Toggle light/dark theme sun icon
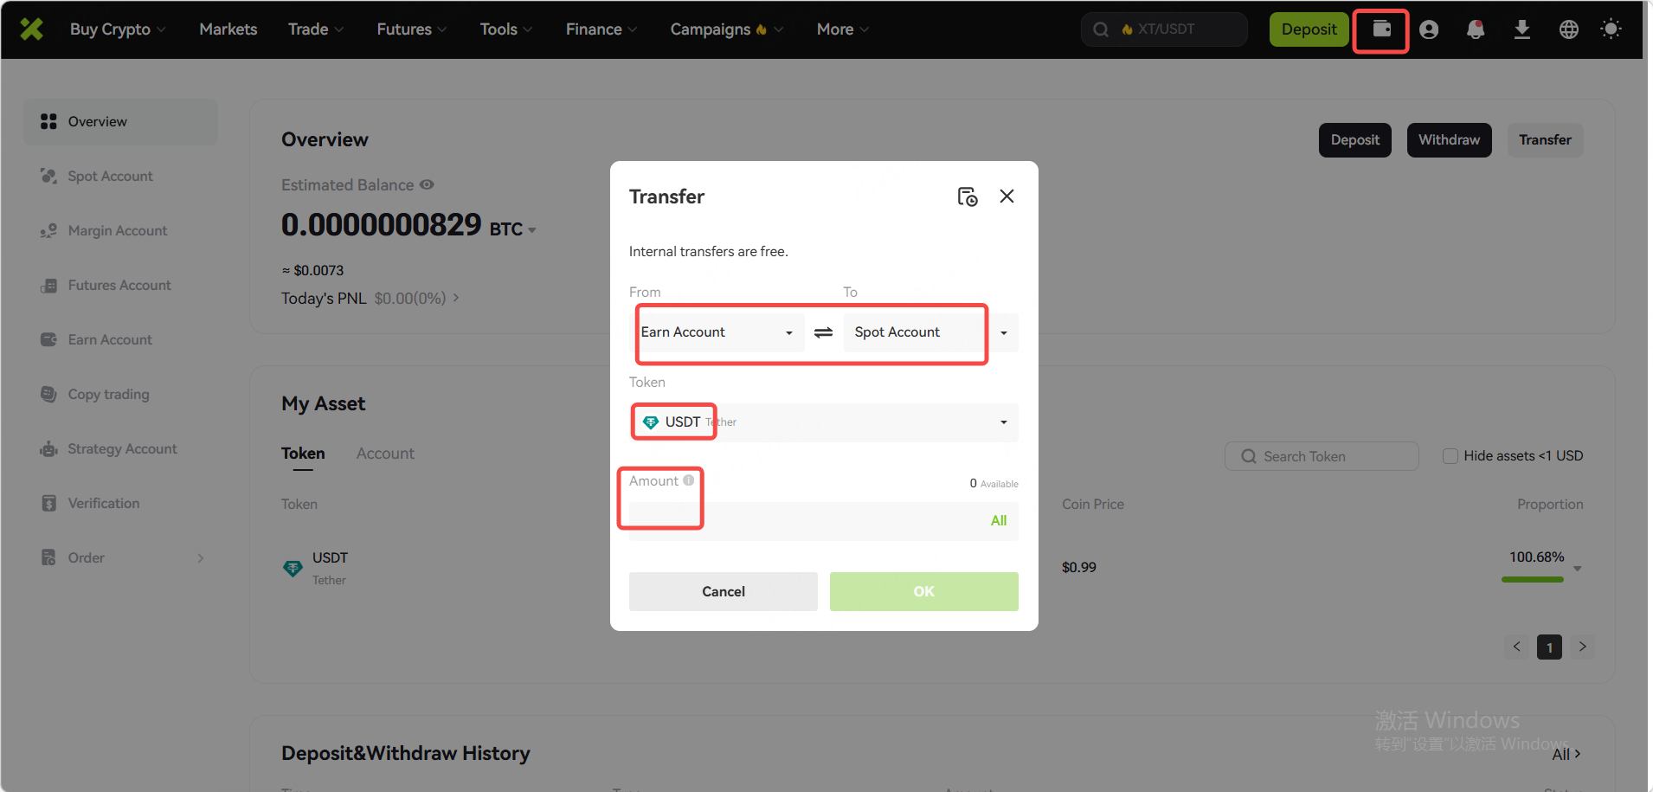Screen dimensions: 1653x792 (1611, 29)
